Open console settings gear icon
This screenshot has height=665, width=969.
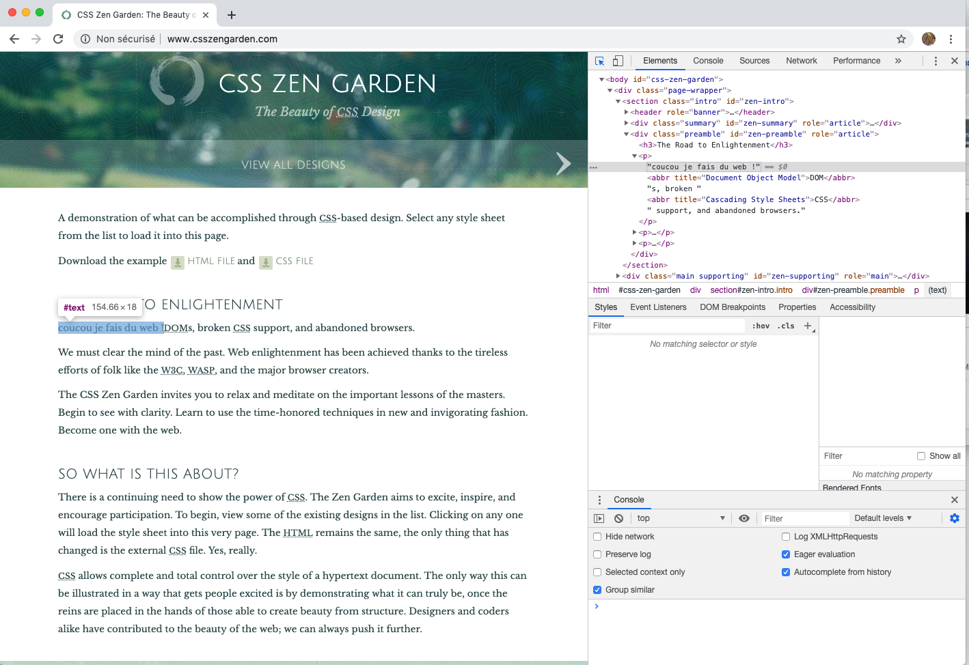pyautogui.click(x=955, y=518)
